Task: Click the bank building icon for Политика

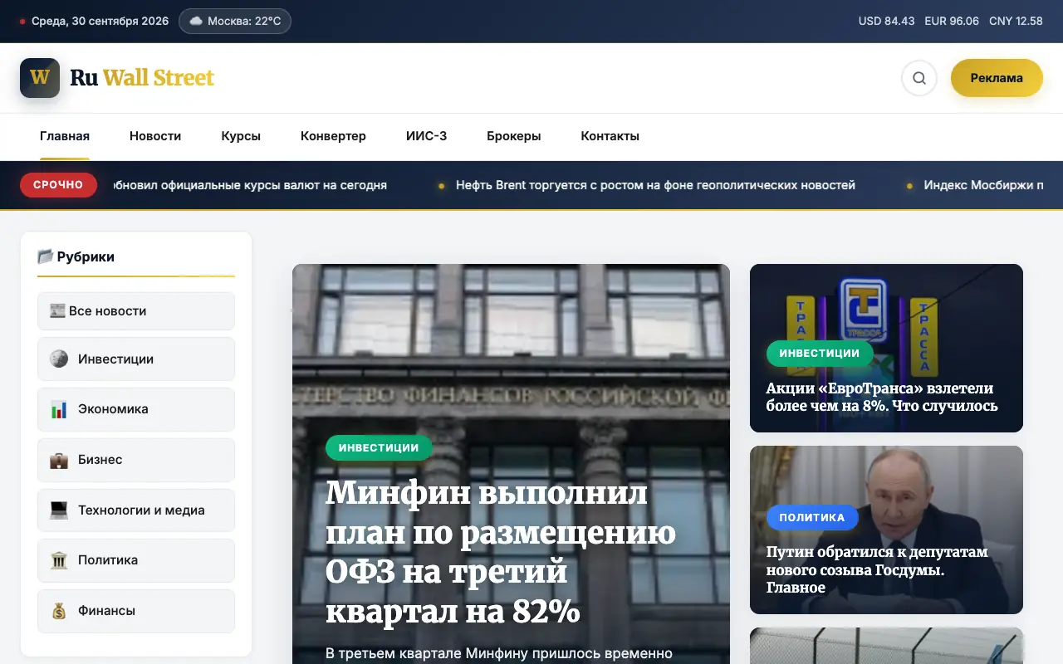Action: point(59,560)
